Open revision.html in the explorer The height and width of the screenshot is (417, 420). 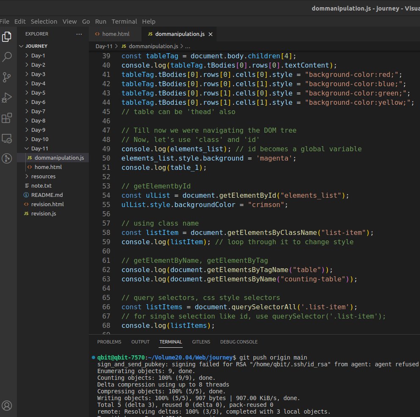pos(53,204)
